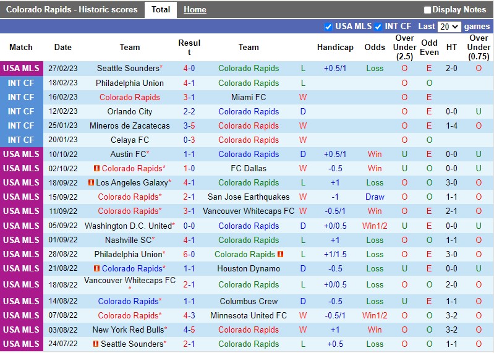The image size is (494, 353).
Task: Click the red card icon beside Los Angeles Galaxy
Action: pyautogui.click(x=91, y=182)
